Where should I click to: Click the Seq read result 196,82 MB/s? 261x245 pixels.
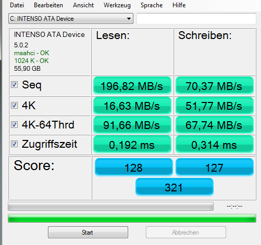(132, 86)
